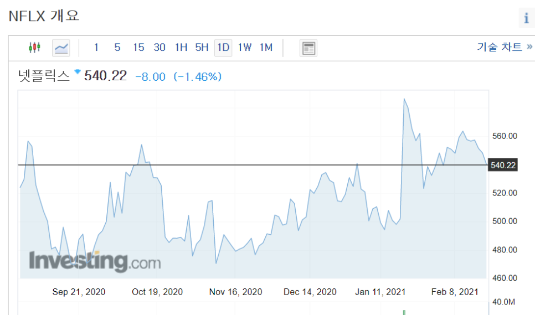Click the info icon beside NFLX header
This screenshot has height=315, width=535.
point(527,17)
